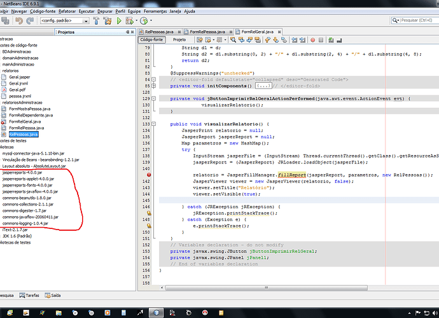Click Next Bookmark icon
439x318 pixels.
[275, 40]
